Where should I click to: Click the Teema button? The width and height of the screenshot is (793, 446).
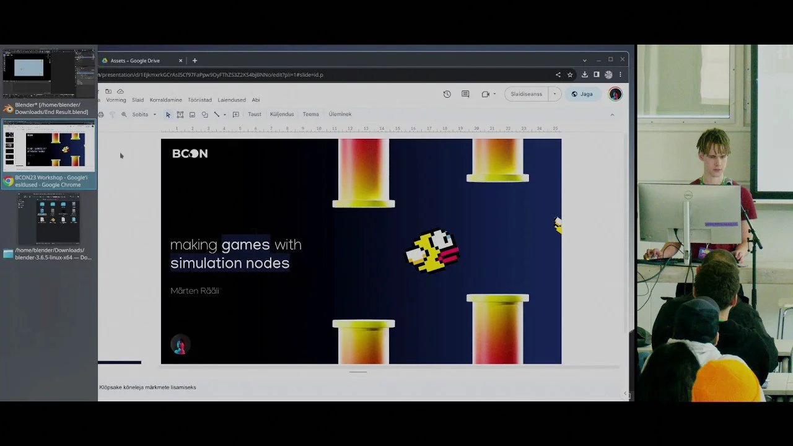pyautogui.click(x=310, y=115)
